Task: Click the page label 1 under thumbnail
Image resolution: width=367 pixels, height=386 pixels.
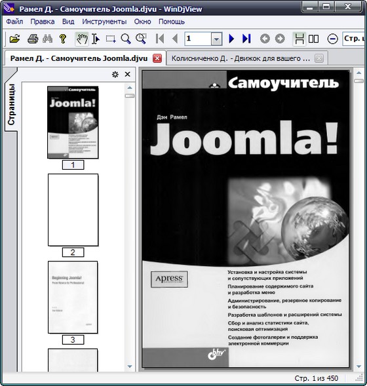Action: coord(73,164)
